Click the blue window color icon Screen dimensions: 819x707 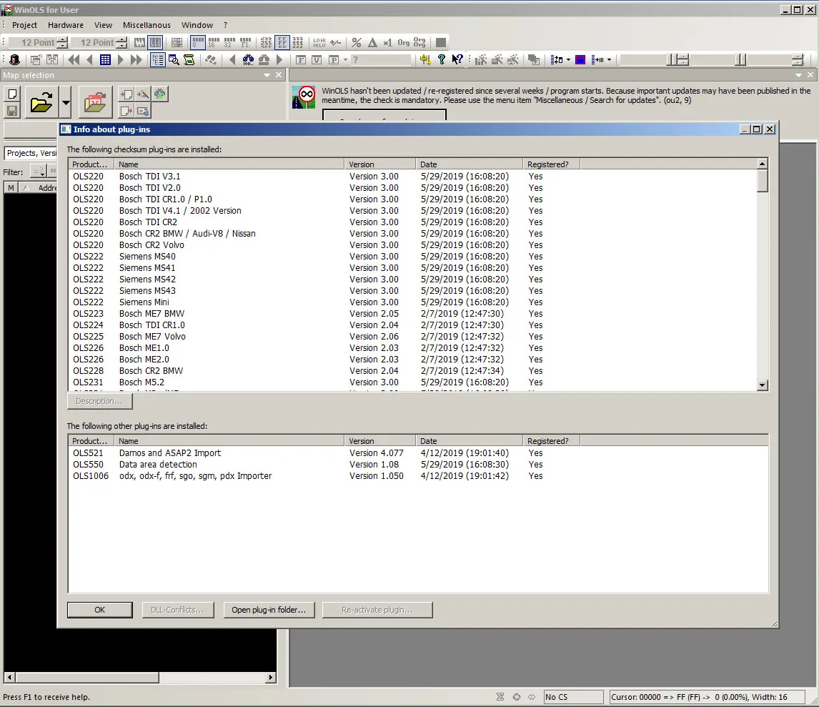click(x=580, y=59)
